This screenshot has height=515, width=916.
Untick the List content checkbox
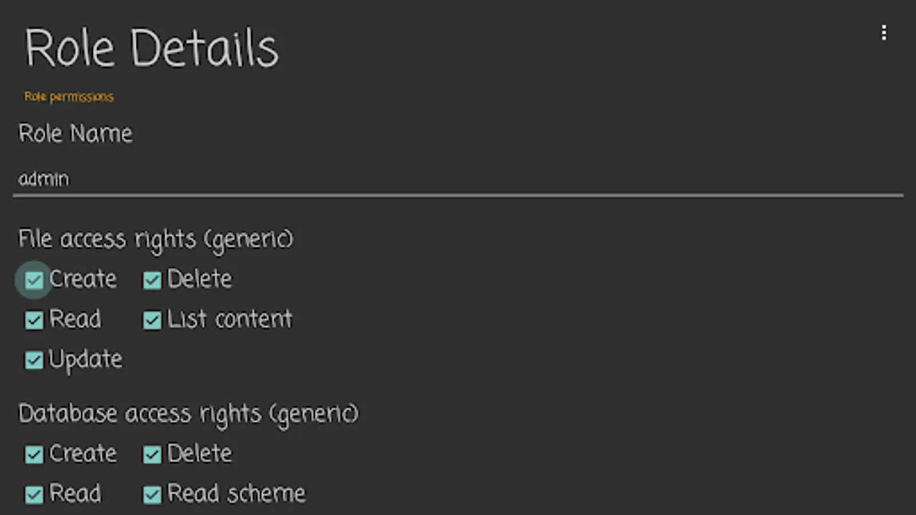coord(152,320)
